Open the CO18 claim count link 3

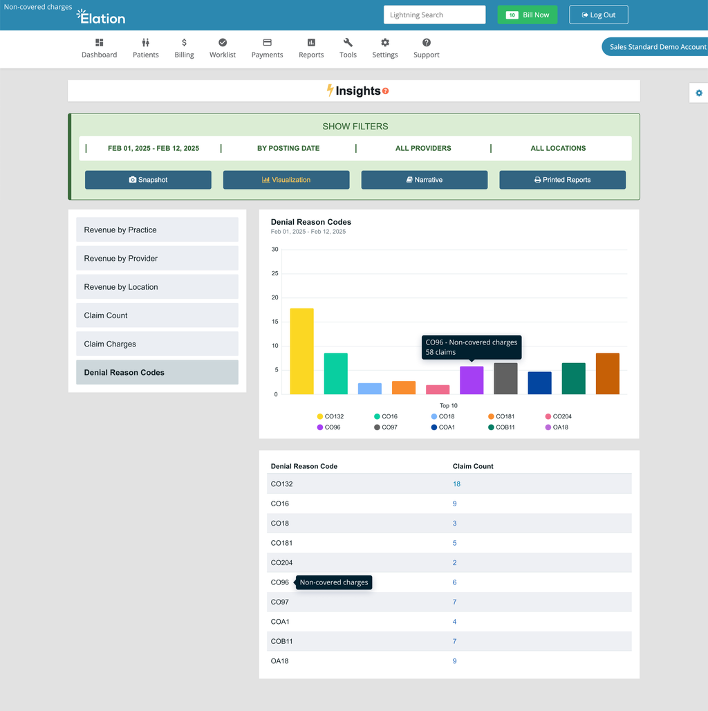pyautogui.click(x=455, y=524)
